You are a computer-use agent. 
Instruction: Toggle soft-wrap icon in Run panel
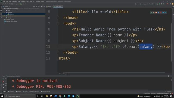click(x=6, y=84)
